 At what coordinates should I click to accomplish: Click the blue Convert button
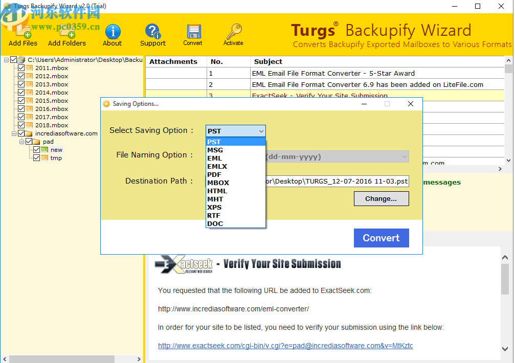click(x=382, y=238)
